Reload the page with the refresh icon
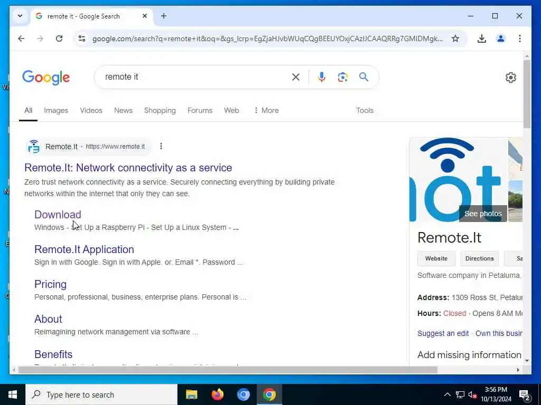Screen dimensions: 541x405 [x=59, y=38]
